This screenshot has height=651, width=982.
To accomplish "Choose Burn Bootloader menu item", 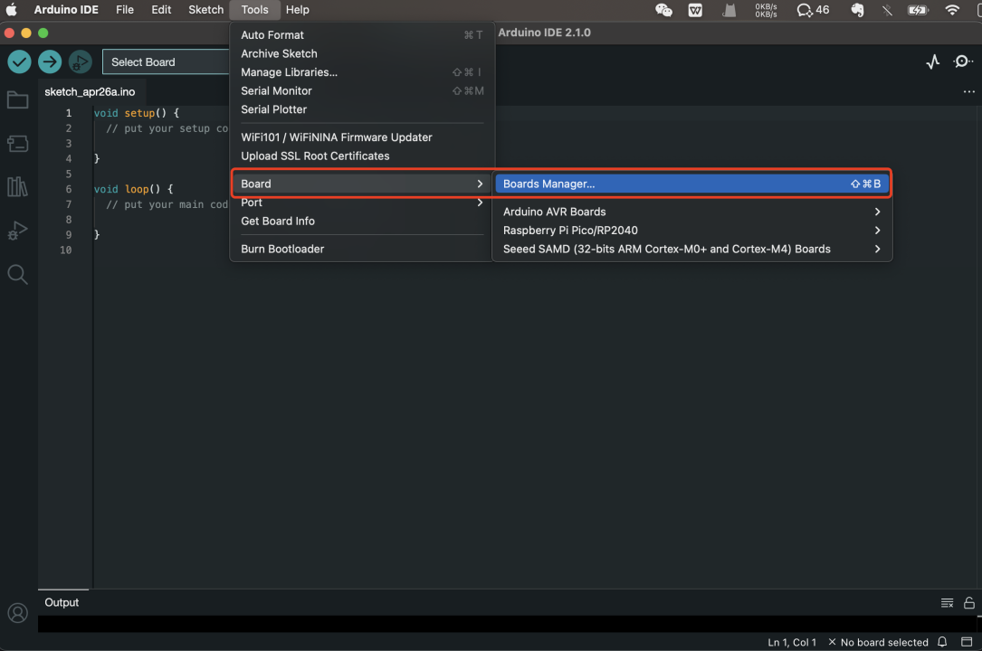I will [x=362, y=249].
